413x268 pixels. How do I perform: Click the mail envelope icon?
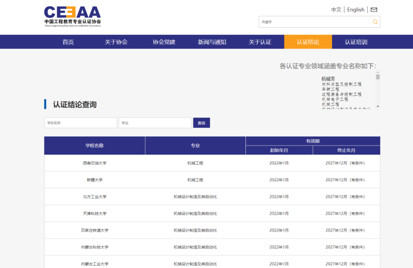pyautogui.click(x=374, y=10)
